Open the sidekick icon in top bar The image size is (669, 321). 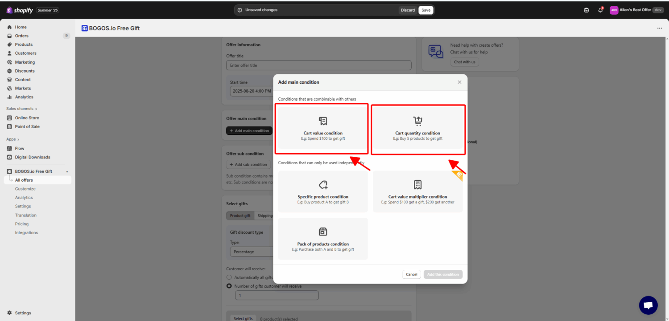586,10
